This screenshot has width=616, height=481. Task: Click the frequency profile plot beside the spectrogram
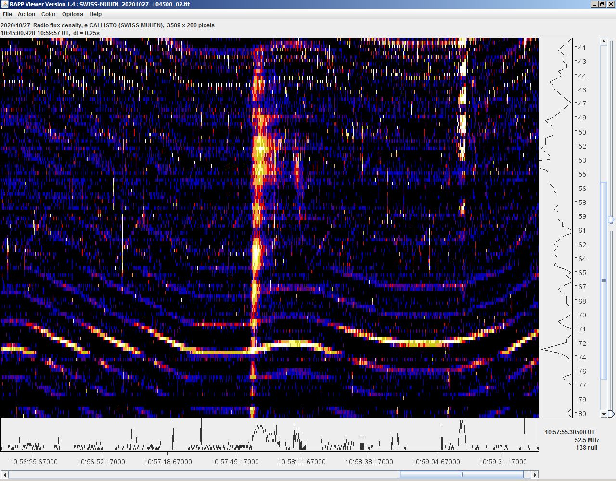pyautogui.click(x=556, y=228)
